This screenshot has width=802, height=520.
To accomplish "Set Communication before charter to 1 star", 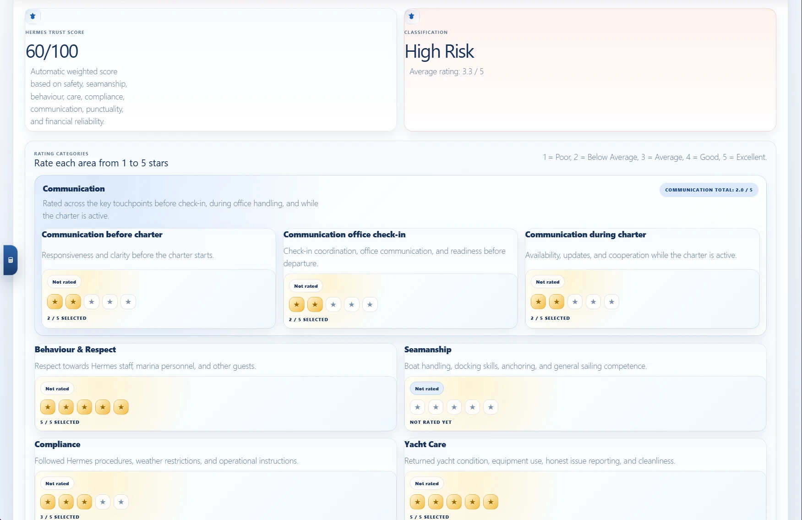I will click(55, 302).
